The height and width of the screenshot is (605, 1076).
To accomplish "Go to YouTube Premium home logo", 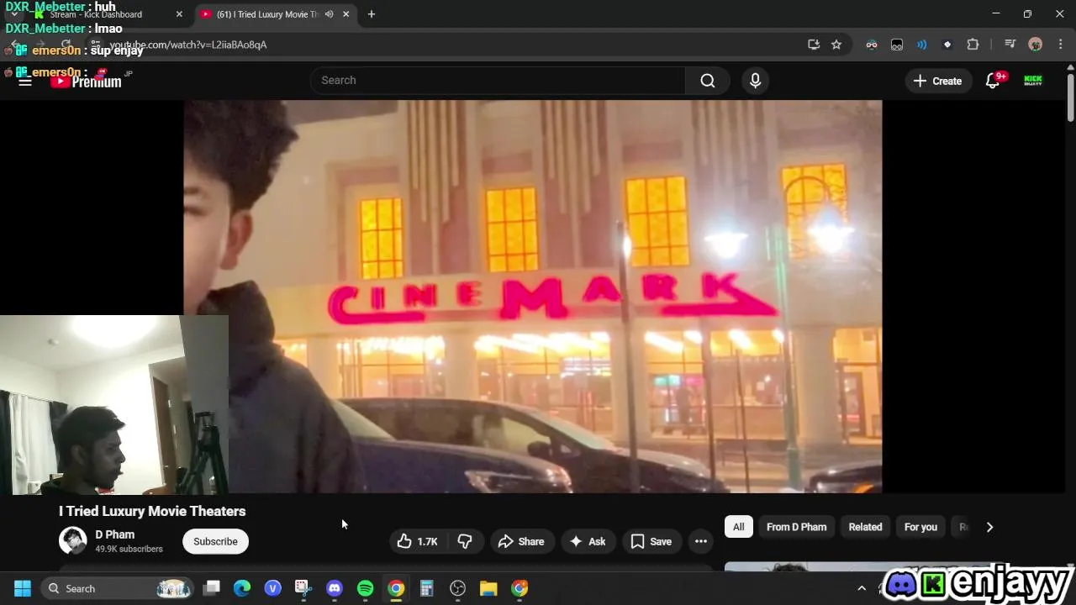I will point(86,81).
